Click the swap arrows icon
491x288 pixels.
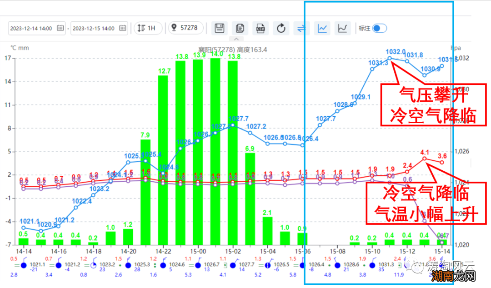[x=301, y=28]
